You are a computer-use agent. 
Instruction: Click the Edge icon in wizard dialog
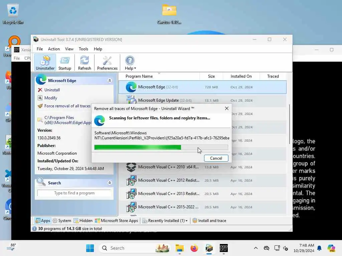tap(100, 121)
